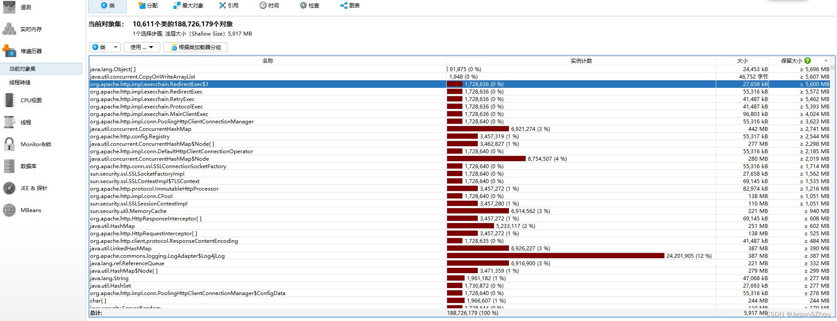The height and width of the screenshot is (321, 837).
Task: Select the org.apache.http.impl.conn.CPool row
Action: click(460, 196)
